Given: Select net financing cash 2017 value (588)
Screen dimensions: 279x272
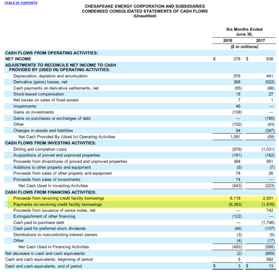Looking at the screenshot, I should (x=270, y=247).
